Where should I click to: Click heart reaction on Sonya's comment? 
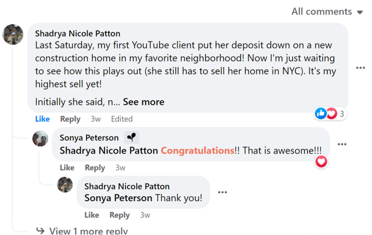pyautogui.click(x=321, y=161)
